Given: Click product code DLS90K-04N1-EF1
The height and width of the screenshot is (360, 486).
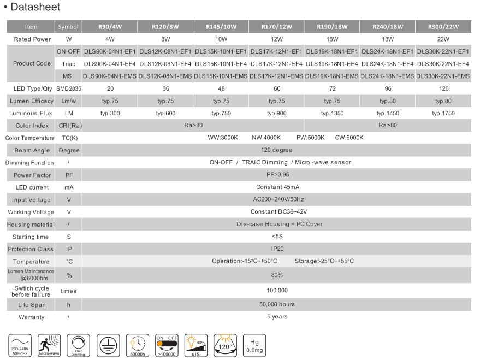Looking at the screenshot, I should [x=110, y=51].
